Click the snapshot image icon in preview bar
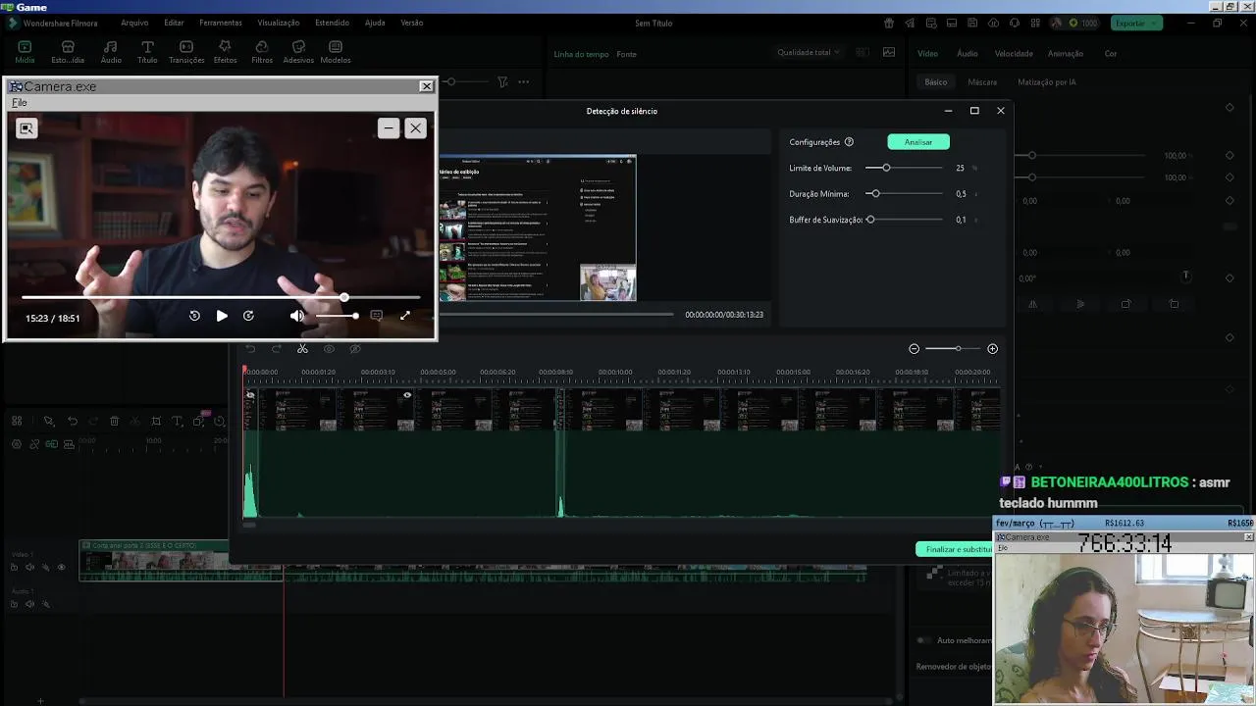Screen dimensions: 1256x706 click(x=889, y=52)
